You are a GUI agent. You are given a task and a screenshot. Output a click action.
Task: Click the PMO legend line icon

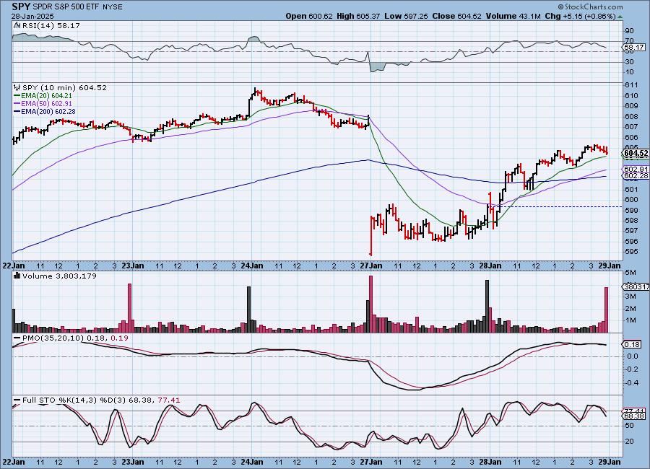[x=17, y=338]
